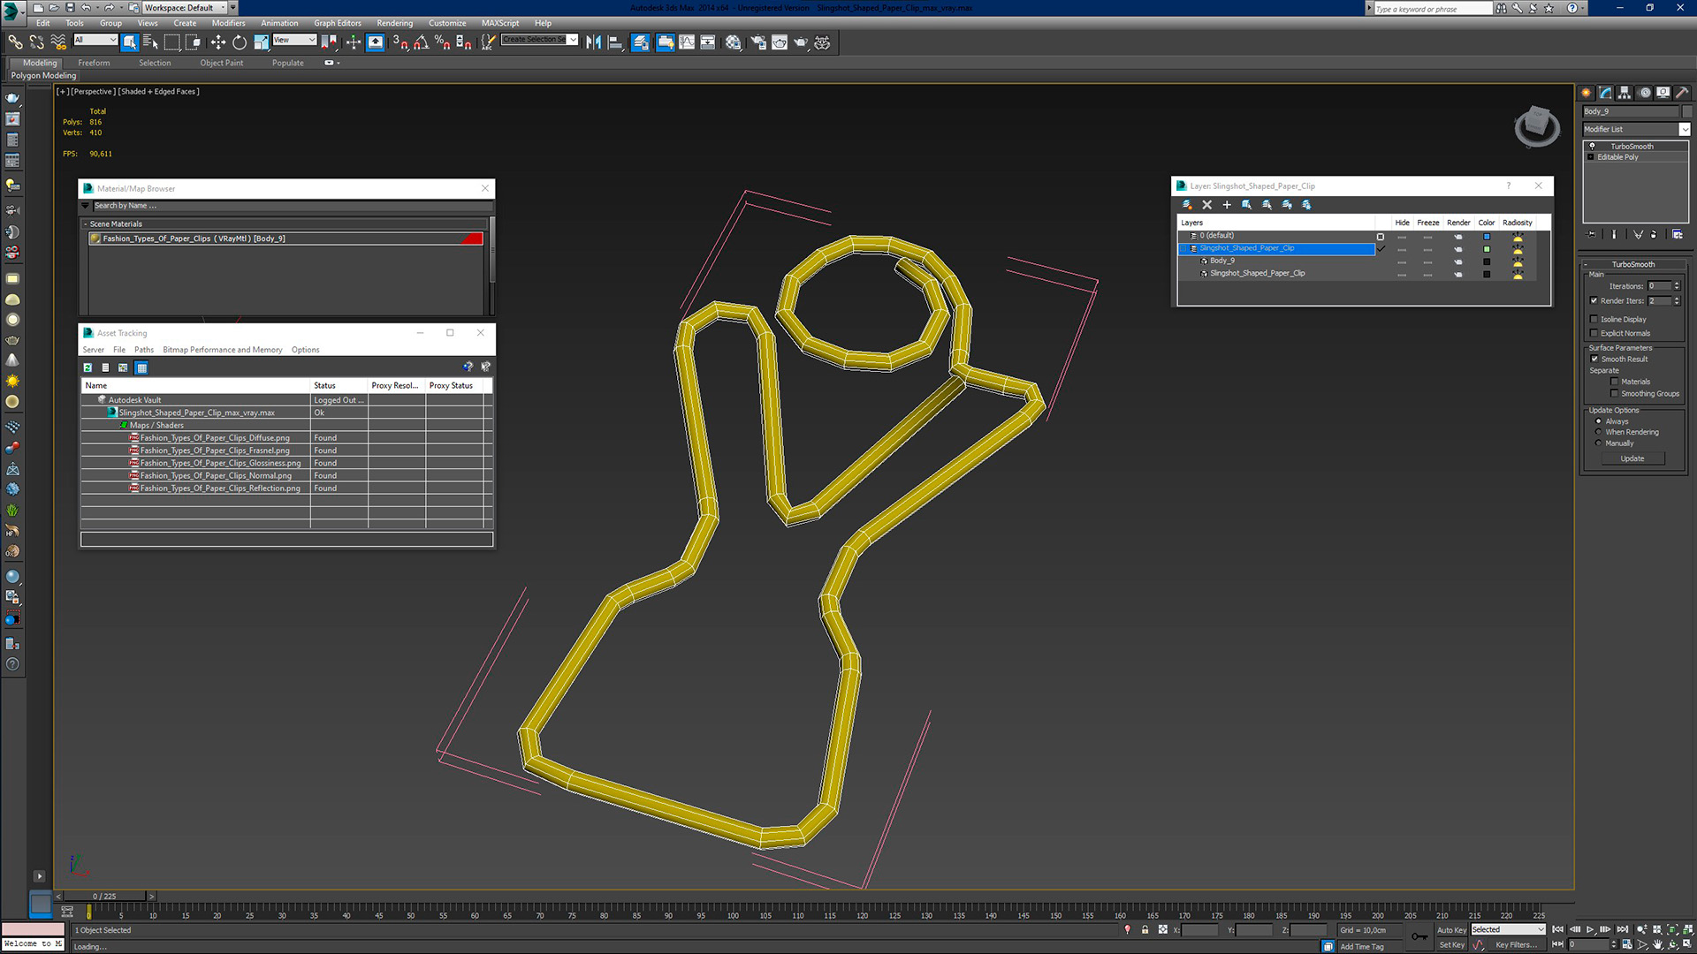Toggle the Render Iters checkbox
Screen dimensions: 1697x954
pos(1594,300)
